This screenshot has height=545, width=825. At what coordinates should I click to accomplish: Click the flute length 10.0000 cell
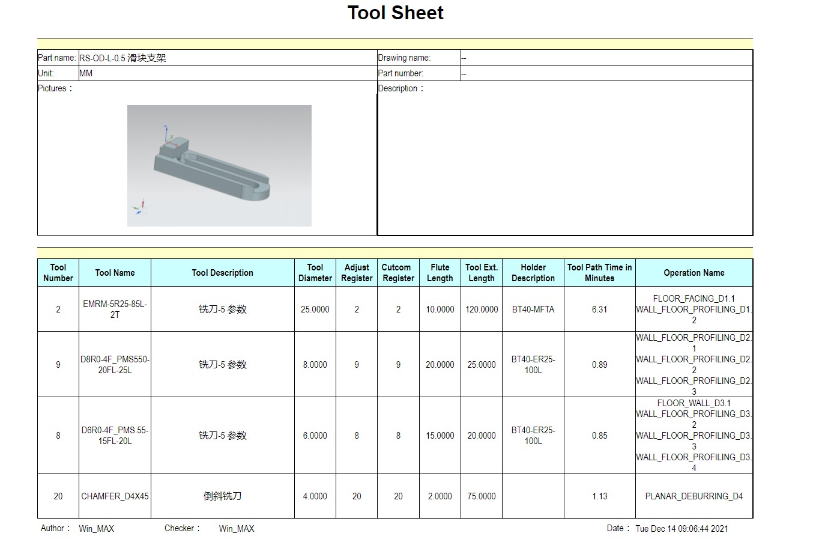[x=440, y=309]
